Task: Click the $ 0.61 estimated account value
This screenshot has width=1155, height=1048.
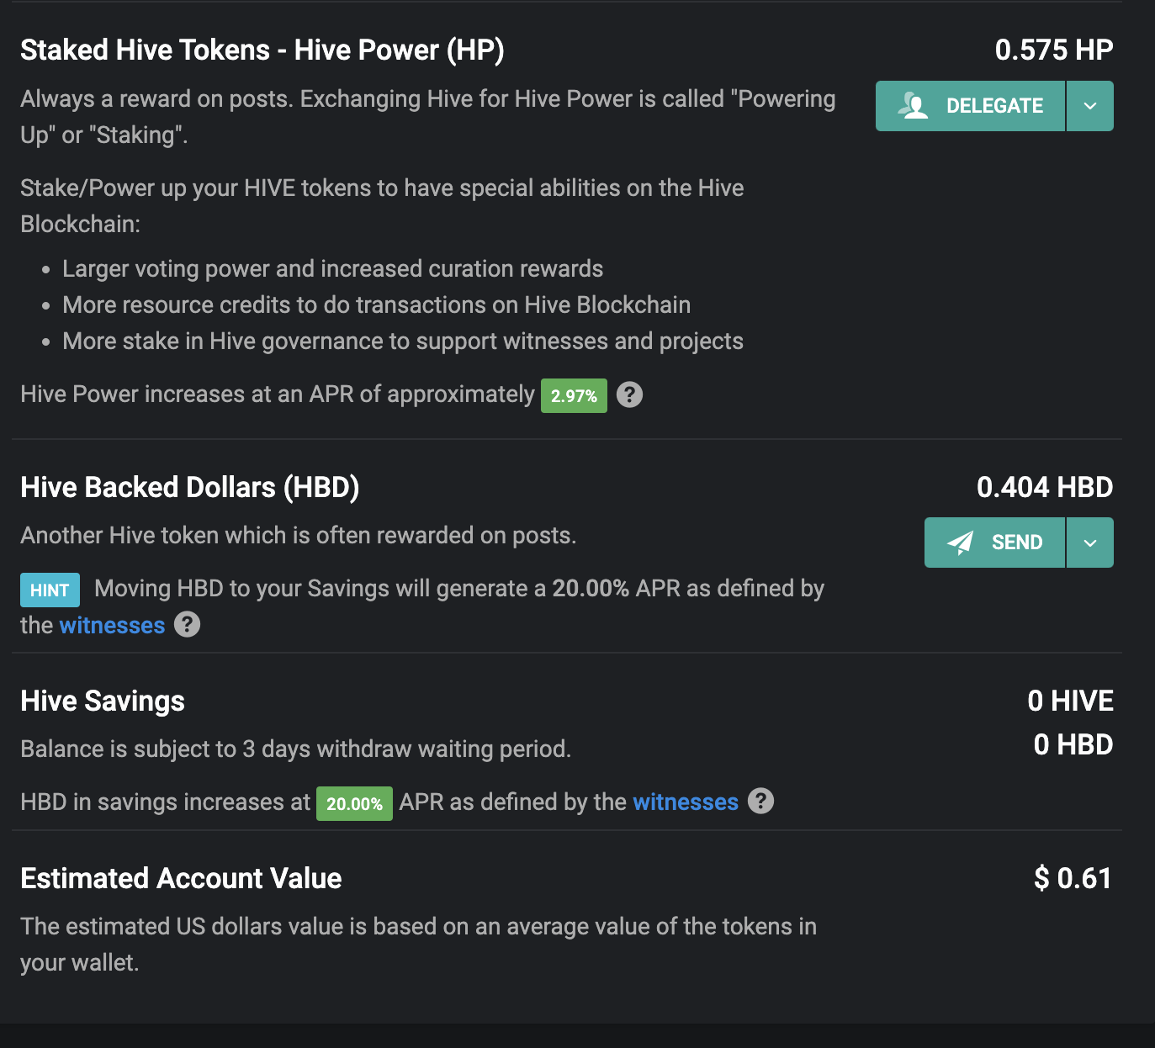Action: point(1073,878)
